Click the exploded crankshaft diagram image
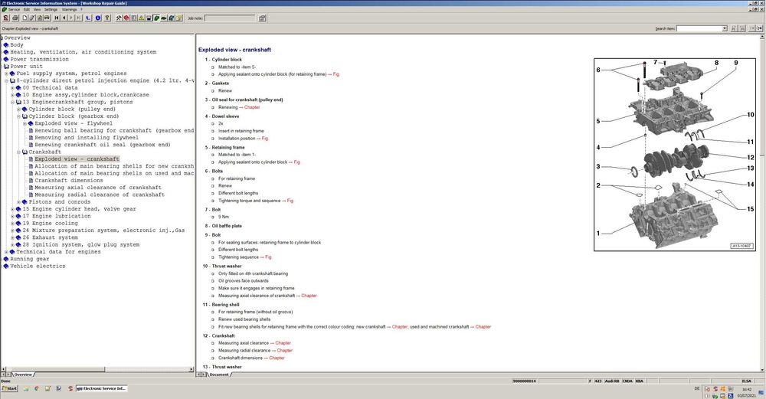This screenshot has height=399, width=766. [x=676, y=155]
